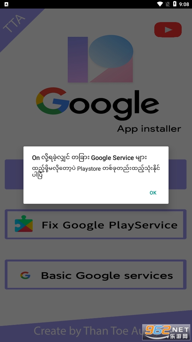
Task: Click the 962.NET watermark badge
Action: click(x=166, y=332)
